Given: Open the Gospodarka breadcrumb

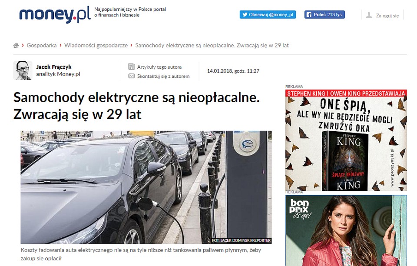Looking at the screenshot, I should pyautogui.click(x=42, y=46).
